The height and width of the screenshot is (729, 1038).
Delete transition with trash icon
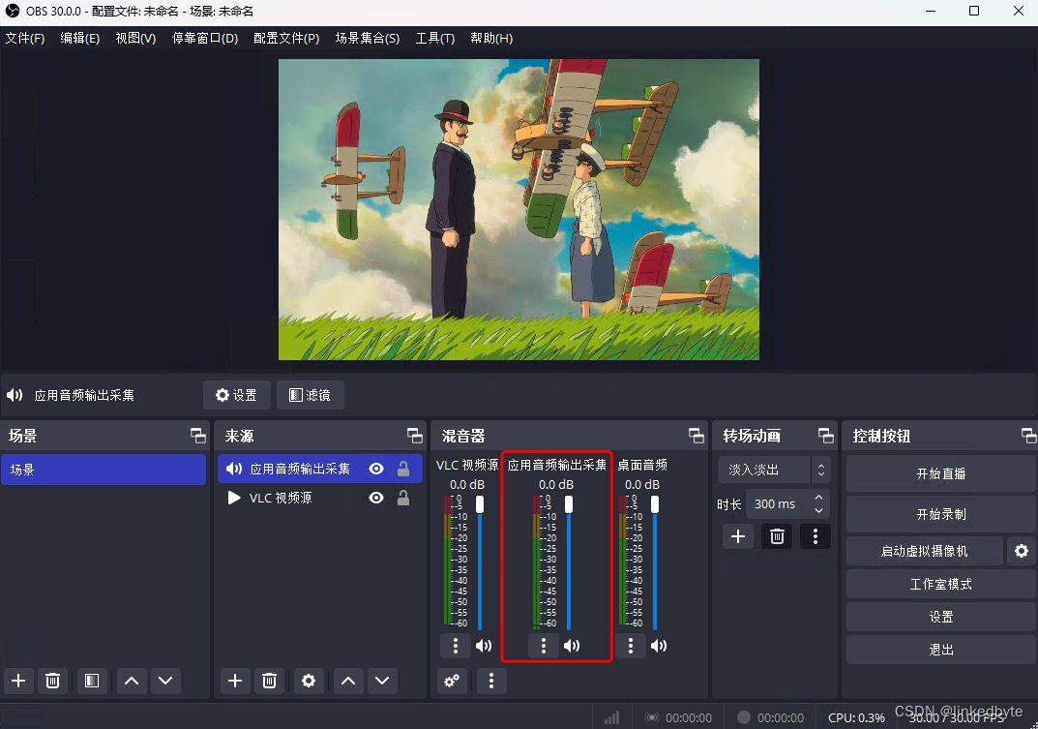click(777, 536)
